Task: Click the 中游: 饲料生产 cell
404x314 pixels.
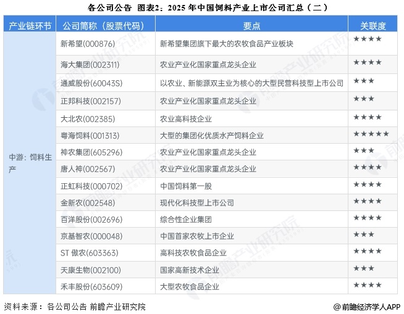Action: pyautogui.click(x=30, y=163)
